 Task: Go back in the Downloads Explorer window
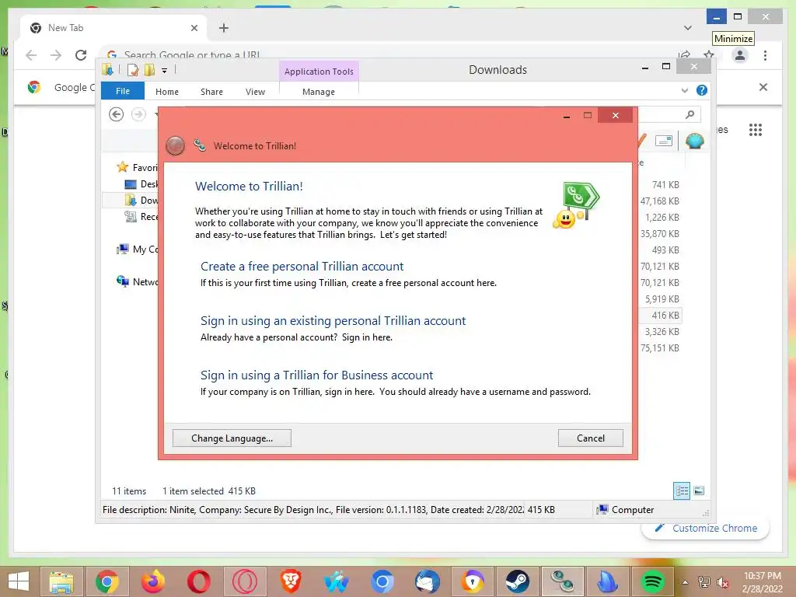[x=117, y=114]
